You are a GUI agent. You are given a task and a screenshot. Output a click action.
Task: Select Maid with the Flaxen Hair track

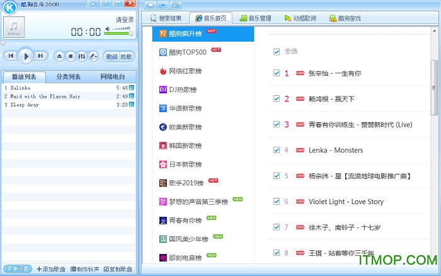click(68, 96)
